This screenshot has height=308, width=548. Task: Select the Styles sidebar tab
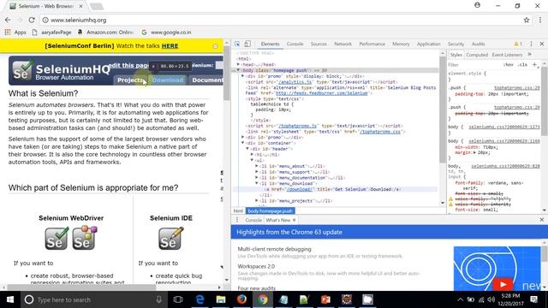tap(456, 55)
